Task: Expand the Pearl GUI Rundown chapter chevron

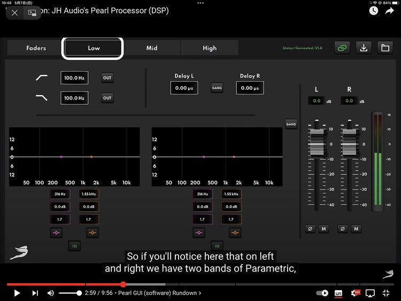Action: [200, 293]
